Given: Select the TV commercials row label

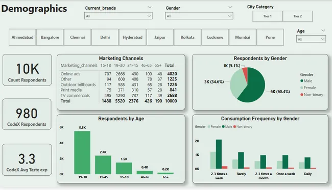Looking at the screenshot, I should pyautogui.click(x=75, y=95).
